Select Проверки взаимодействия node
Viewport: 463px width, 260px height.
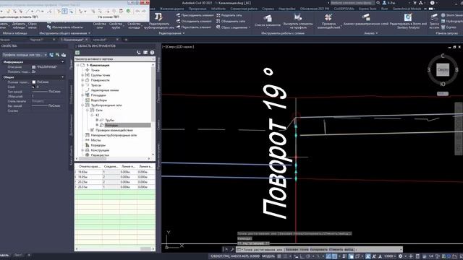point(114,130)
